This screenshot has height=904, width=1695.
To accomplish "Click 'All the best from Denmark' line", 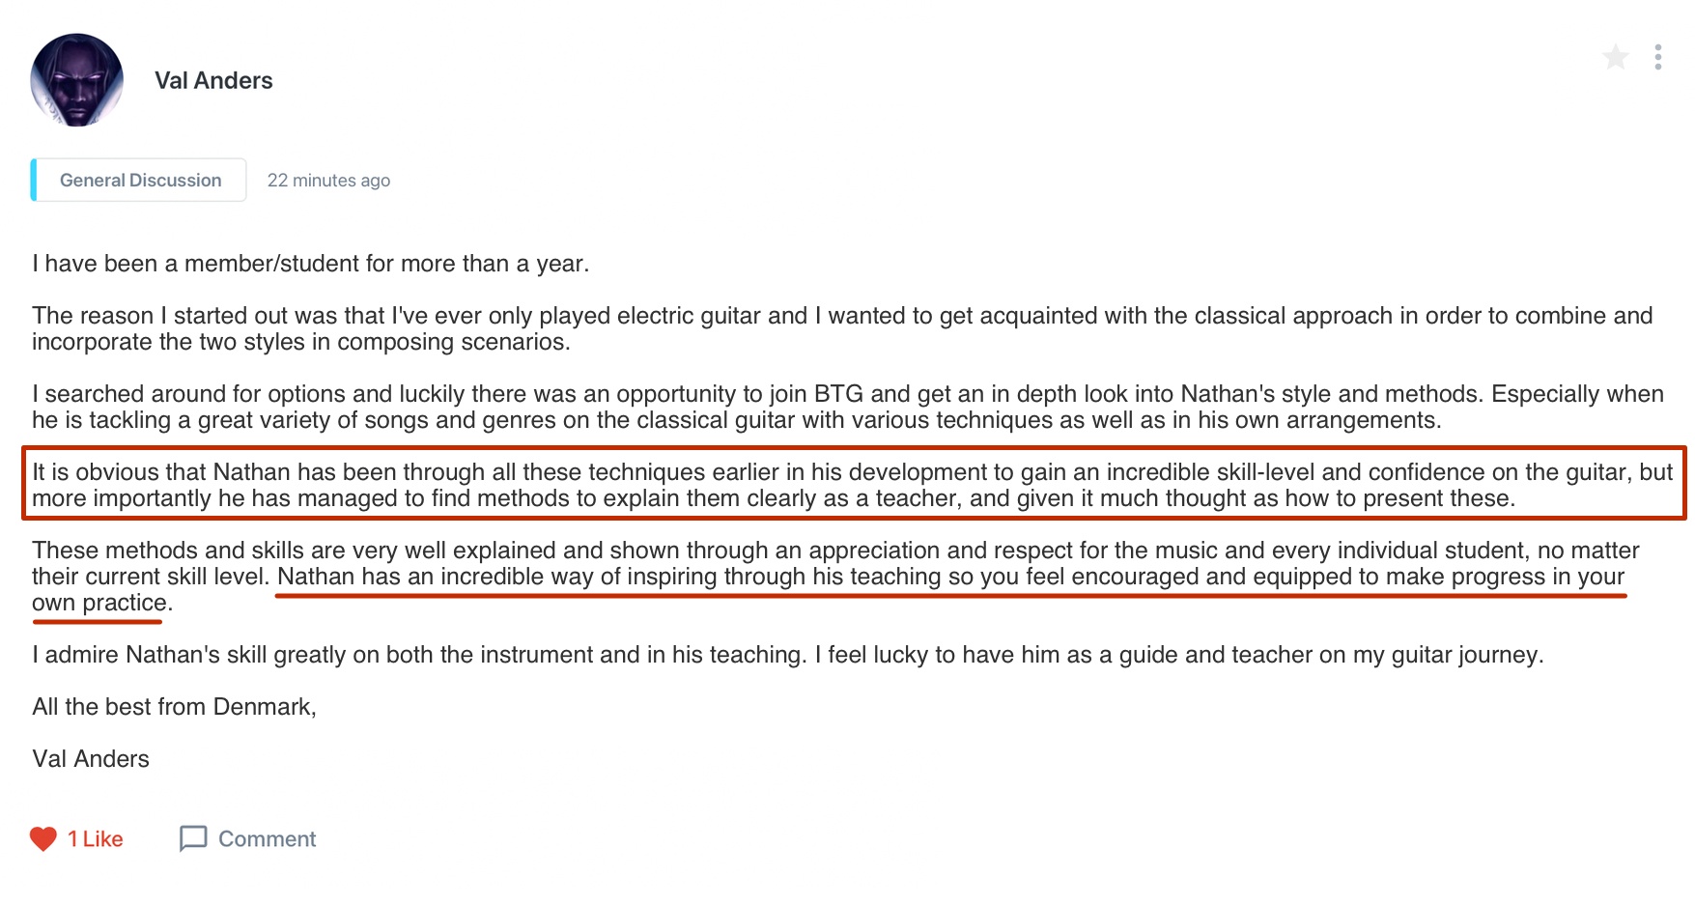I will (x=174, y=707).
